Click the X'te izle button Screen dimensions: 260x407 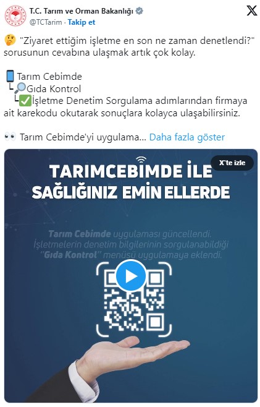232,163
